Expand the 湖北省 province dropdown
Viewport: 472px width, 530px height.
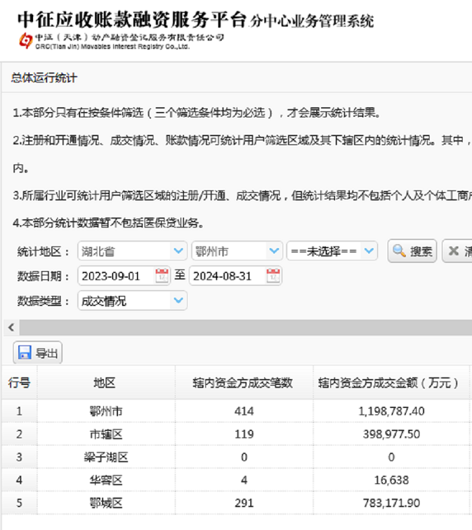pos(178,251)
